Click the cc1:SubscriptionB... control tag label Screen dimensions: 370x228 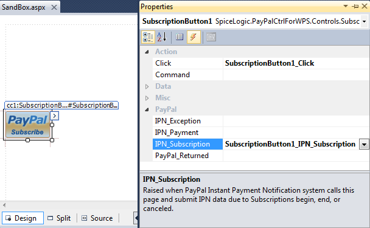[x=61, y=105]
